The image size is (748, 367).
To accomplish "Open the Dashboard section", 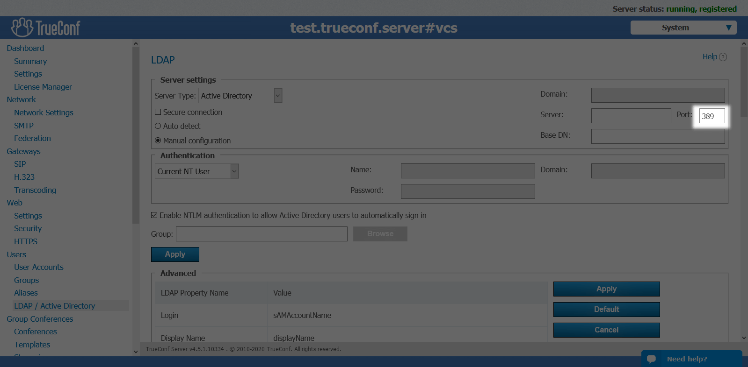I will click(25, 48).
